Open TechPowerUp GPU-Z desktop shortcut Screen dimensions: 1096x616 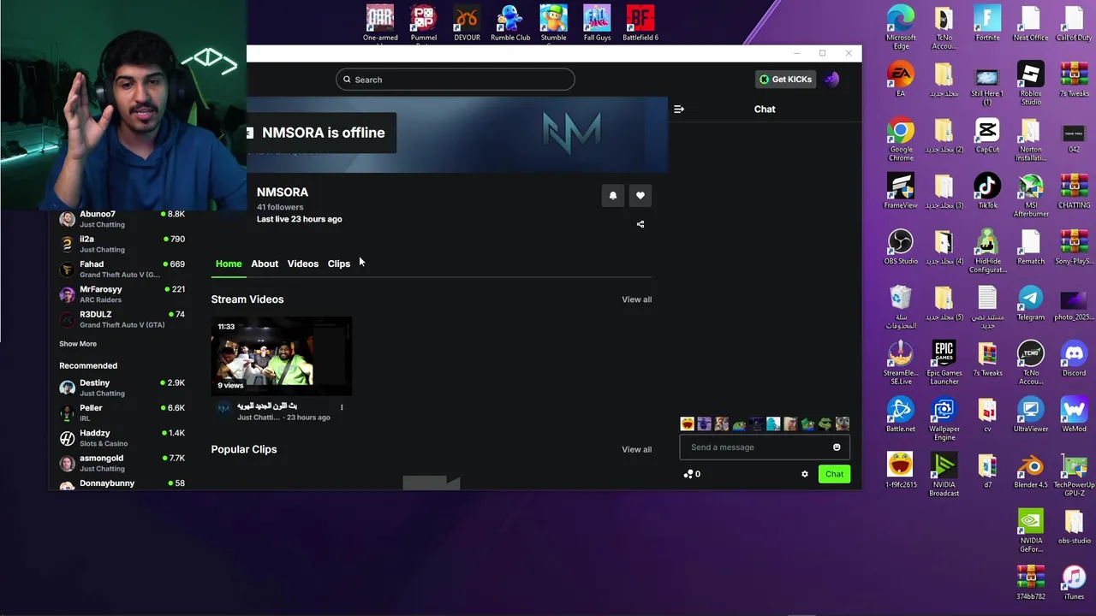(x=1074, y=475)
